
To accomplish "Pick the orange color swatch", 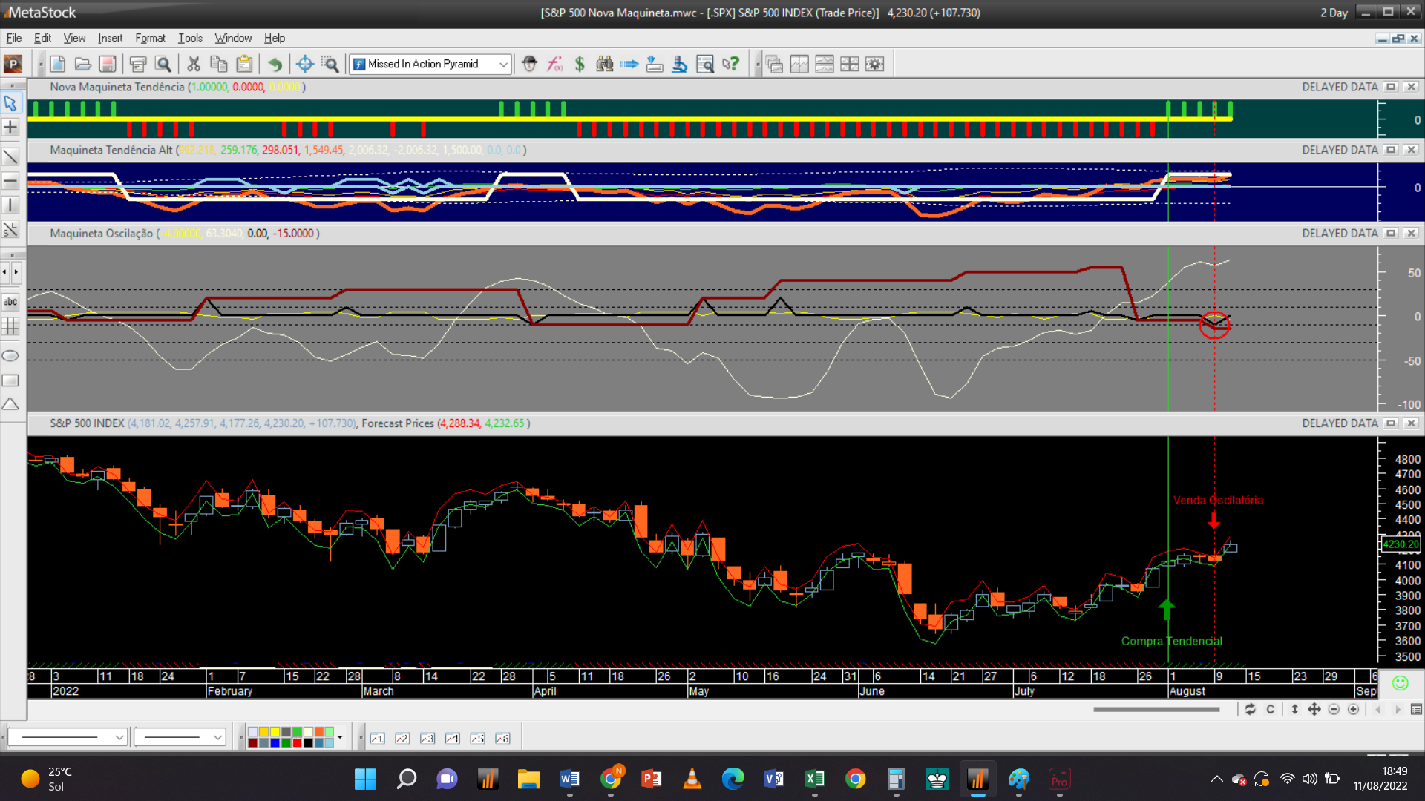I will 319,732.
